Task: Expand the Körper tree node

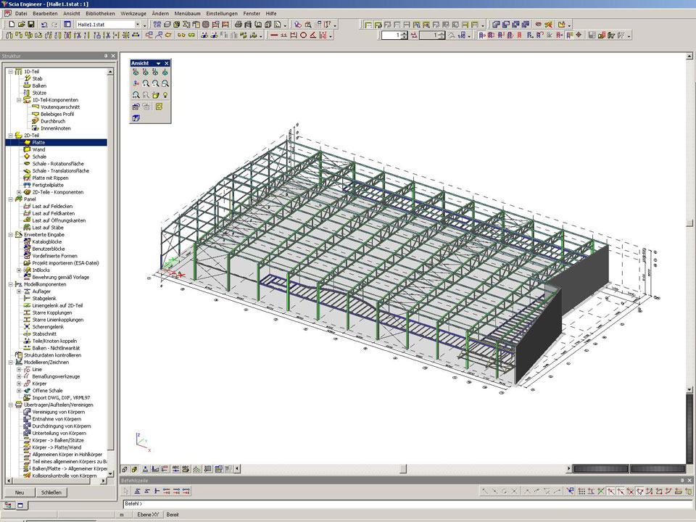Action: [19, 384]
